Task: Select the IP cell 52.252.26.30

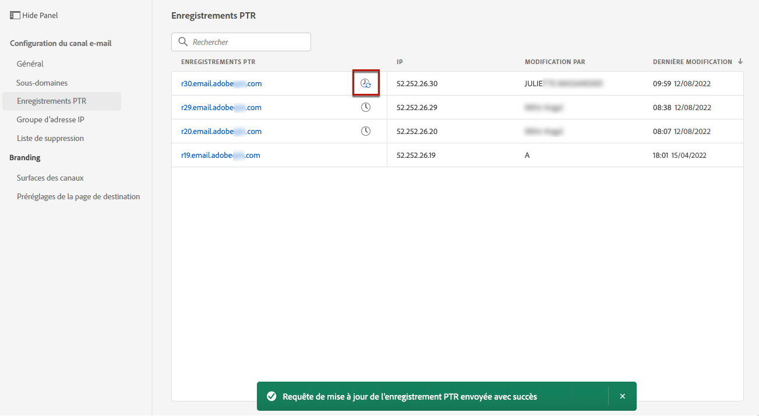Action: (x=417, y=83)
